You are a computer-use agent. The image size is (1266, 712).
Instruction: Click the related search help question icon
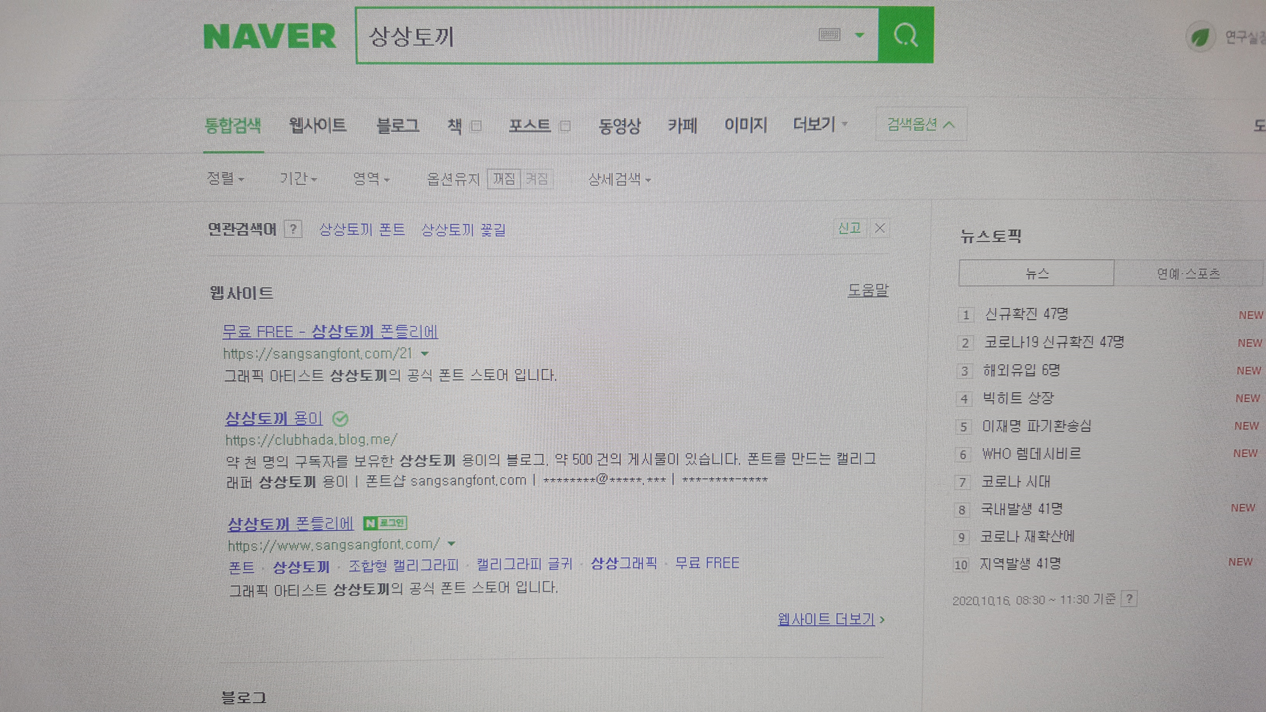coord(293,229)
